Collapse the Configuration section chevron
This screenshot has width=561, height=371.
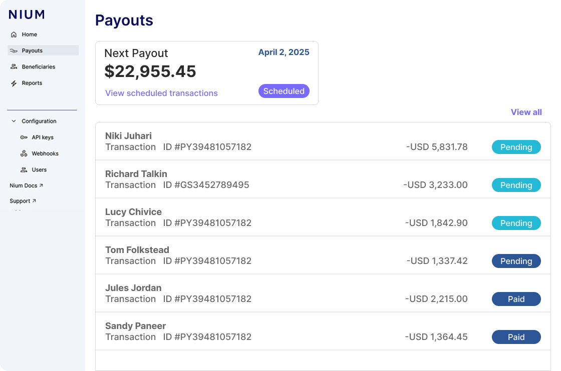[13, 121]
